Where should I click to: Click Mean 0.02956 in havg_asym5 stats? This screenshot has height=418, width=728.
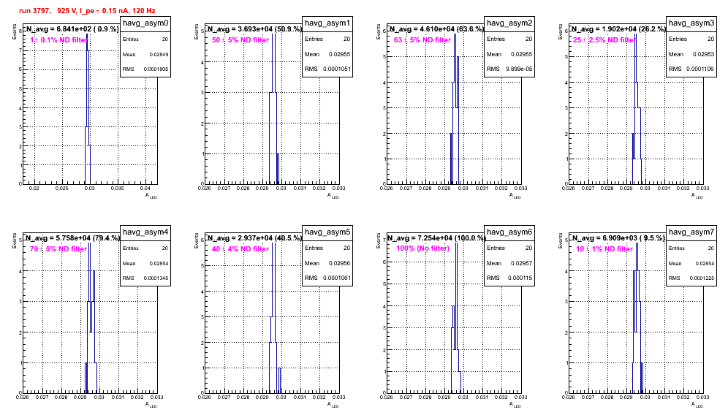[x=327, y=263]
